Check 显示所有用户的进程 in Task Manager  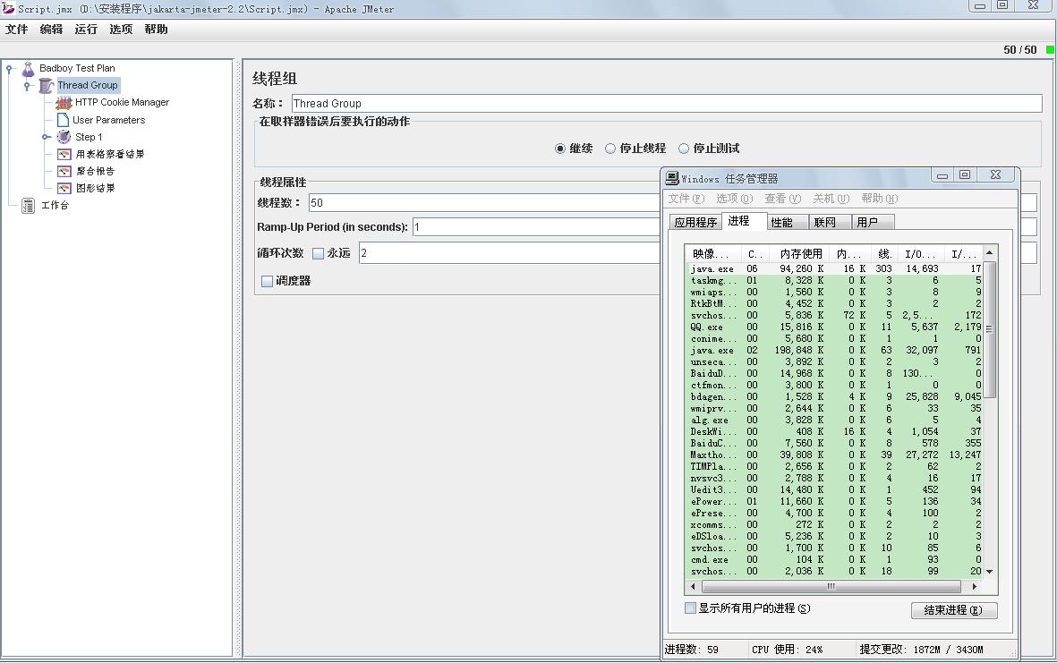click(690, 608)
